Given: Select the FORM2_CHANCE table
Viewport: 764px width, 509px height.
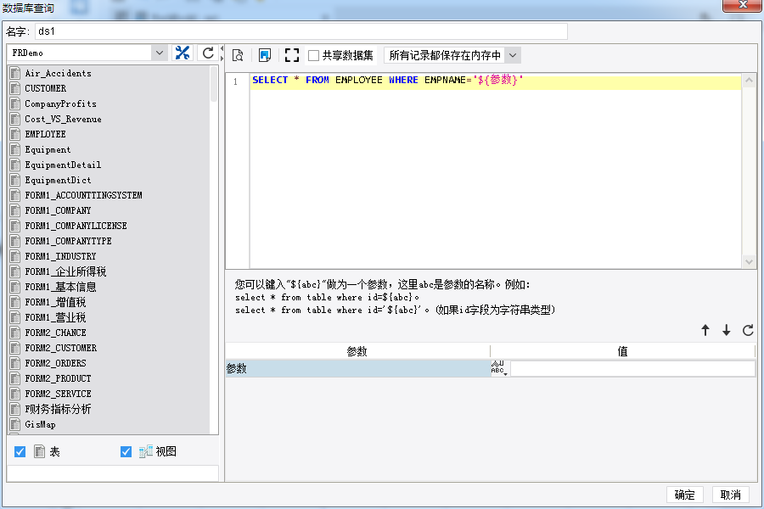Looking at the screenshot, I should click(x=55, y=333).
